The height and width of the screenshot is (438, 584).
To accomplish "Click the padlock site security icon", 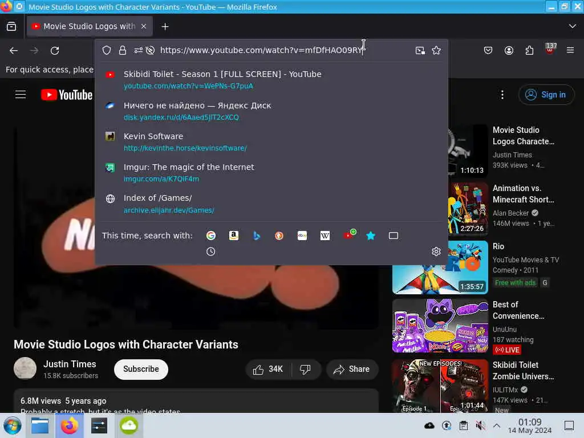I will coord(123,50).
